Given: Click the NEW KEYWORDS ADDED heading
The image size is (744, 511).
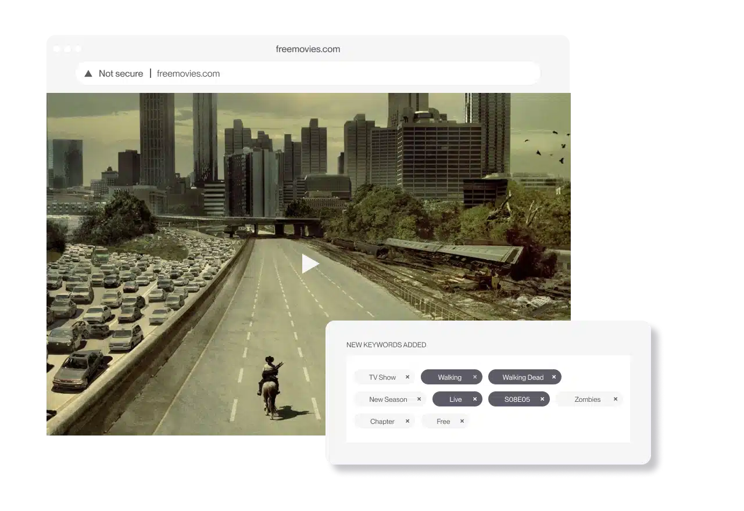Looking at the screenshot, I should pyautogui.click(x=387, y=345).
